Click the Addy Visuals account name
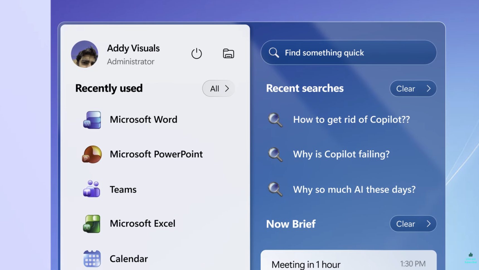 pyautogui.click(x=133, y=48)
